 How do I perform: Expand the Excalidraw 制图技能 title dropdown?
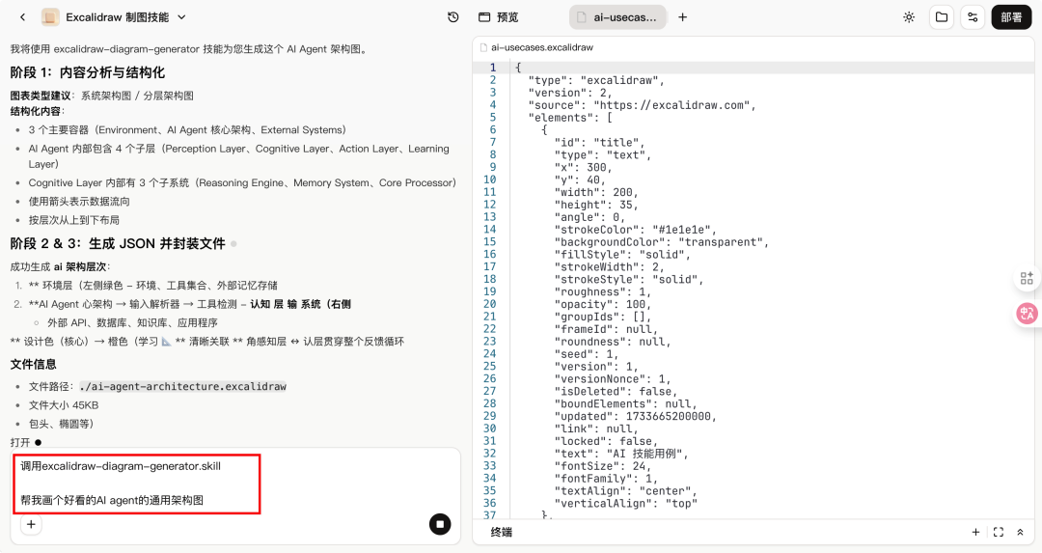point(181,17)
